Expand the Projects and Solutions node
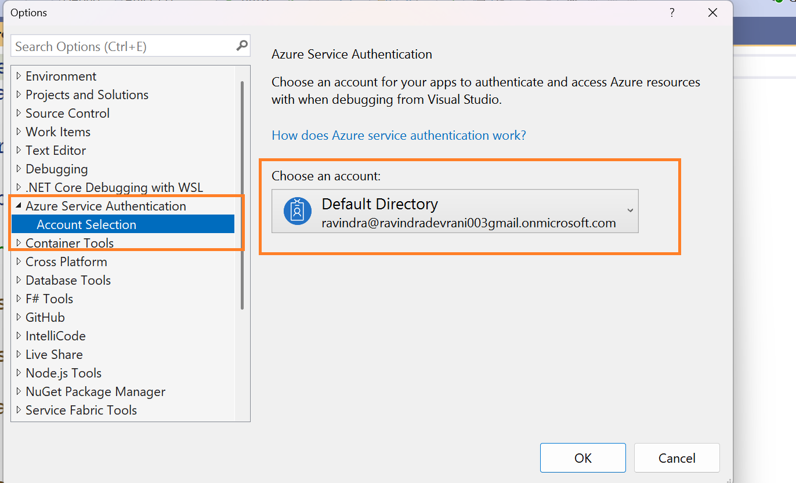Image resolution: width=796 pixels, height=483 pixels. [19, 95]
